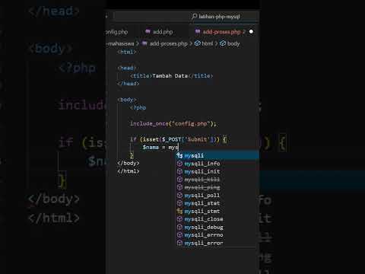This screenshot has height=274, width=365.
Task: Choose mysqli_errno from autocomplete list
Action: click(x=217, y=235)
